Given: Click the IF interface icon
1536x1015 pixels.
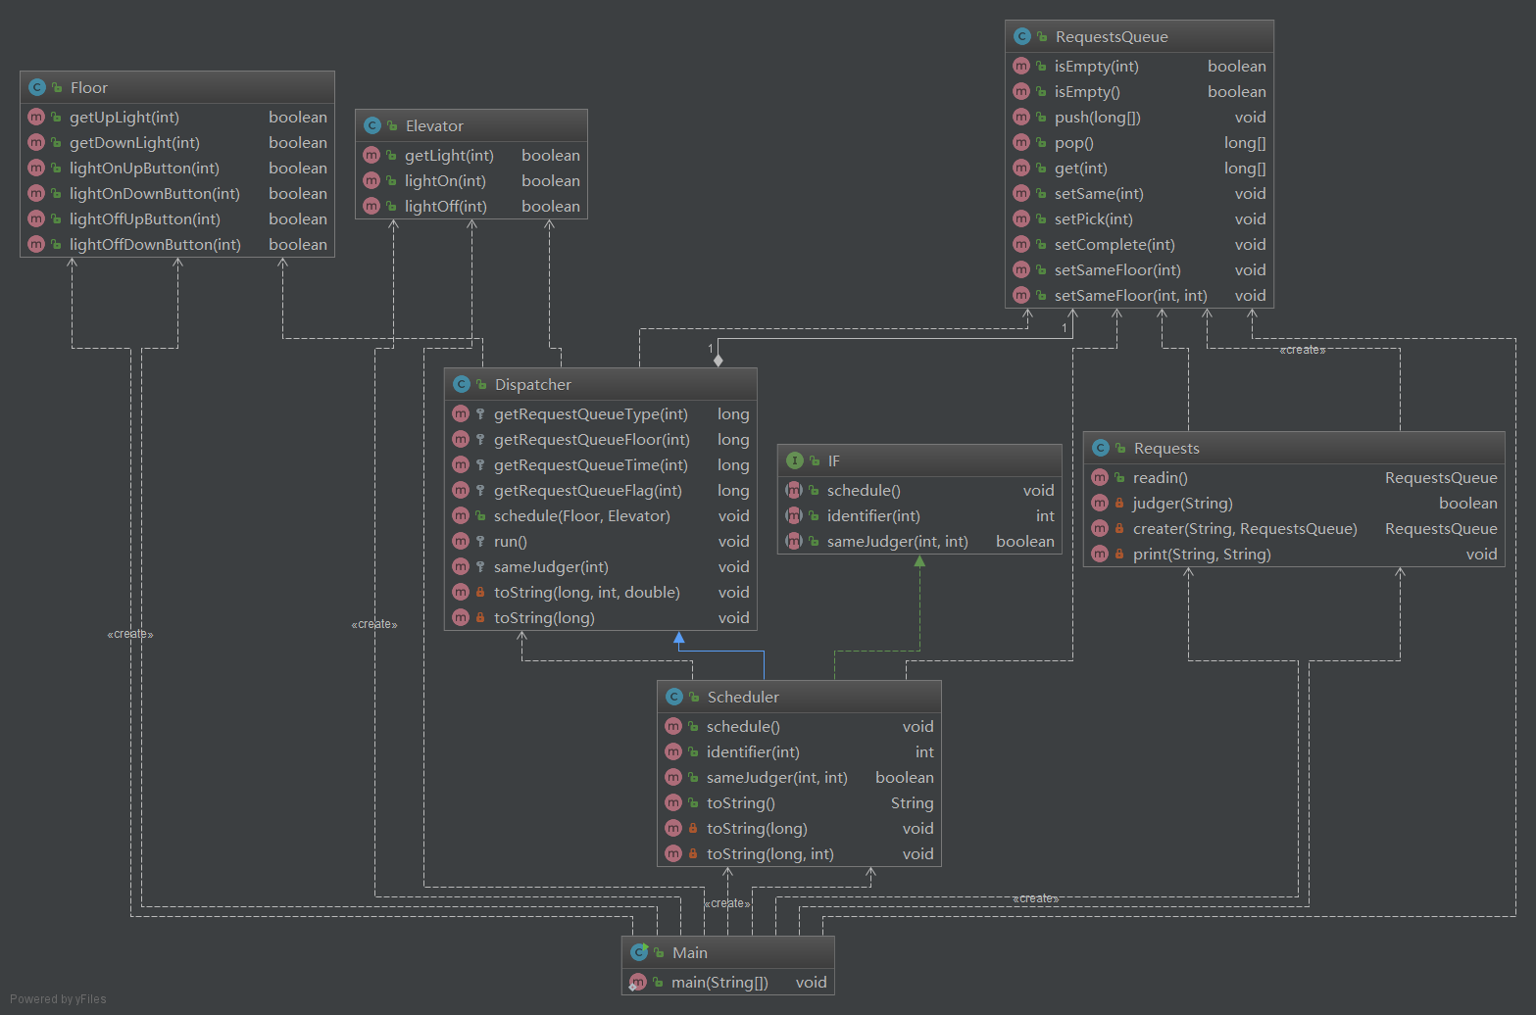Looking at the screenshot, I should pyautogui.click(x=794, y=460).
